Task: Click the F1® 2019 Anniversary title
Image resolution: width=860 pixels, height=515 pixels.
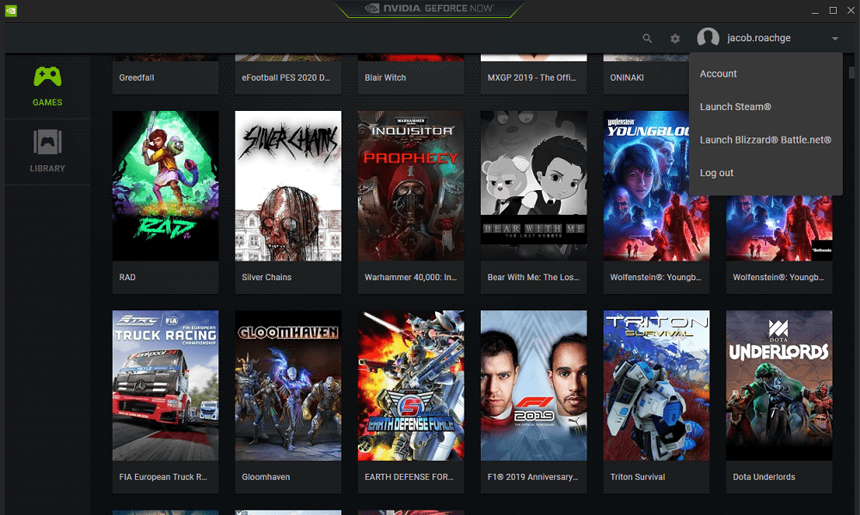Action: point(533,476)
